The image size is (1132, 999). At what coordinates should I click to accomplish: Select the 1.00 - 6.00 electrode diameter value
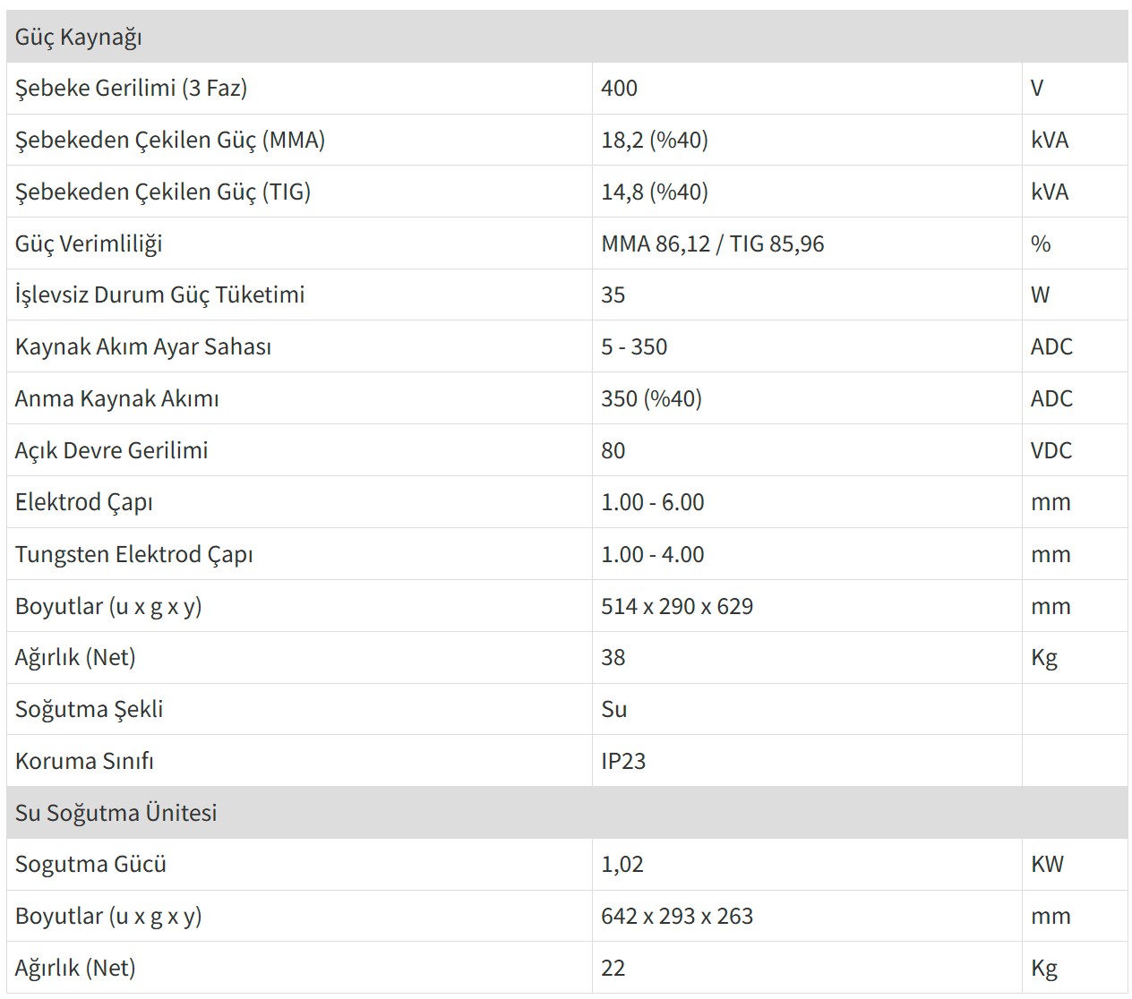(x=652, y=502)
